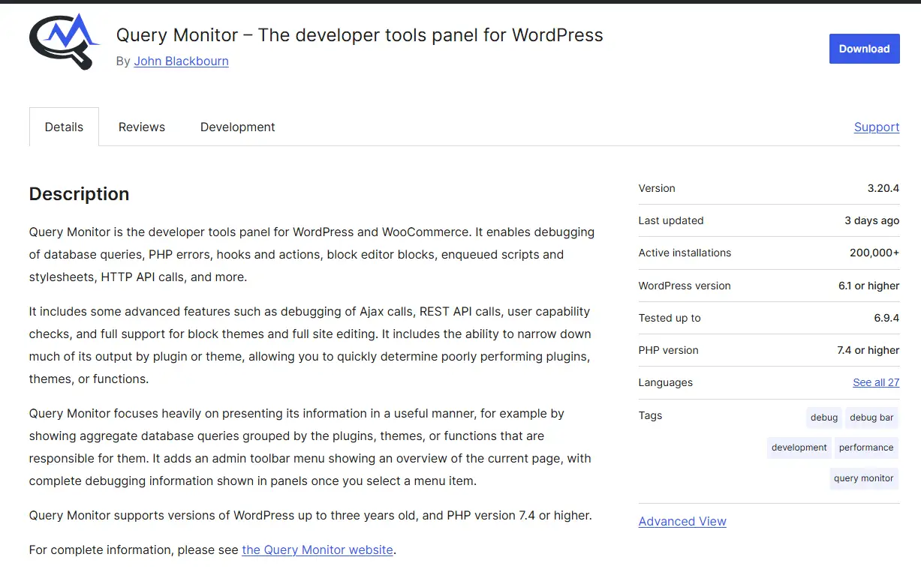Select the 'debug' tag

(824, 418)
